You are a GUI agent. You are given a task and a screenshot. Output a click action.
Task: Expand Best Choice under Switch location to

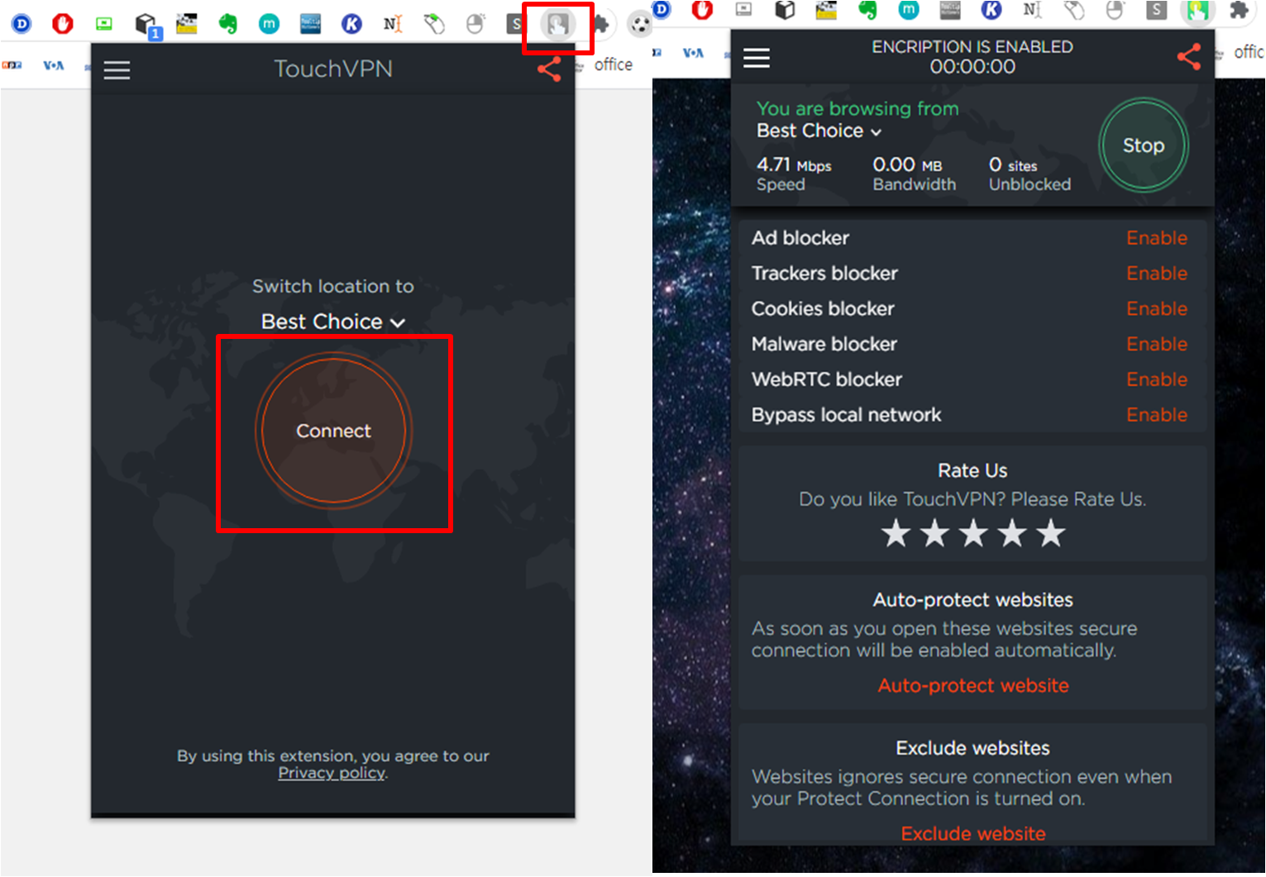[x=333, y=322]
